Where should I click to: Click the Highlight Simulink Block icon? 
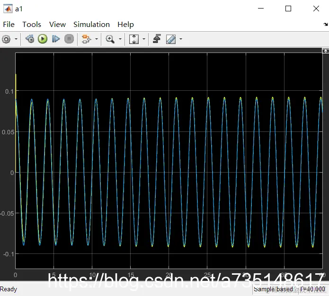pyautogui.click(x=86, y=39)
